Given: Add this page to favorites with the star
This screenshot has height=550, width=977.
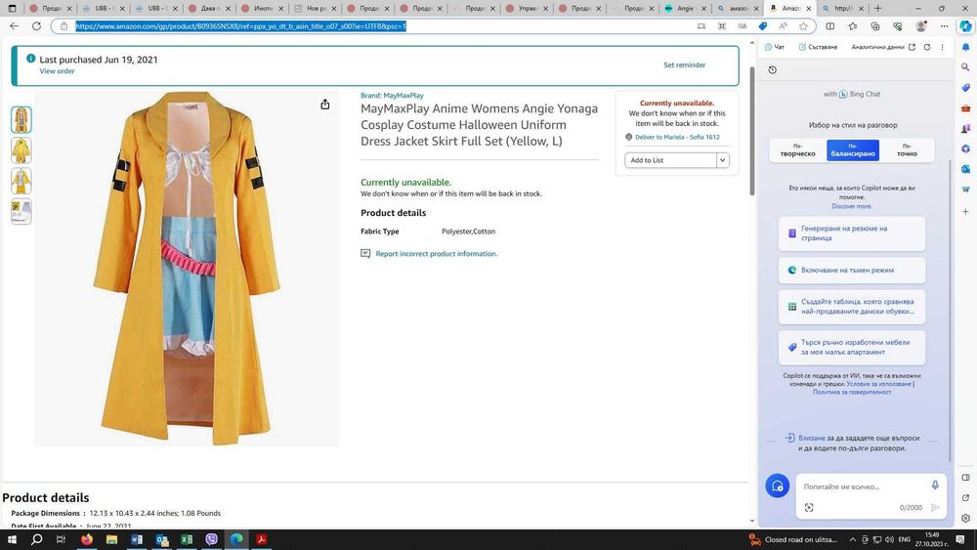Looking at the screenshot, I should click(803, 26).
